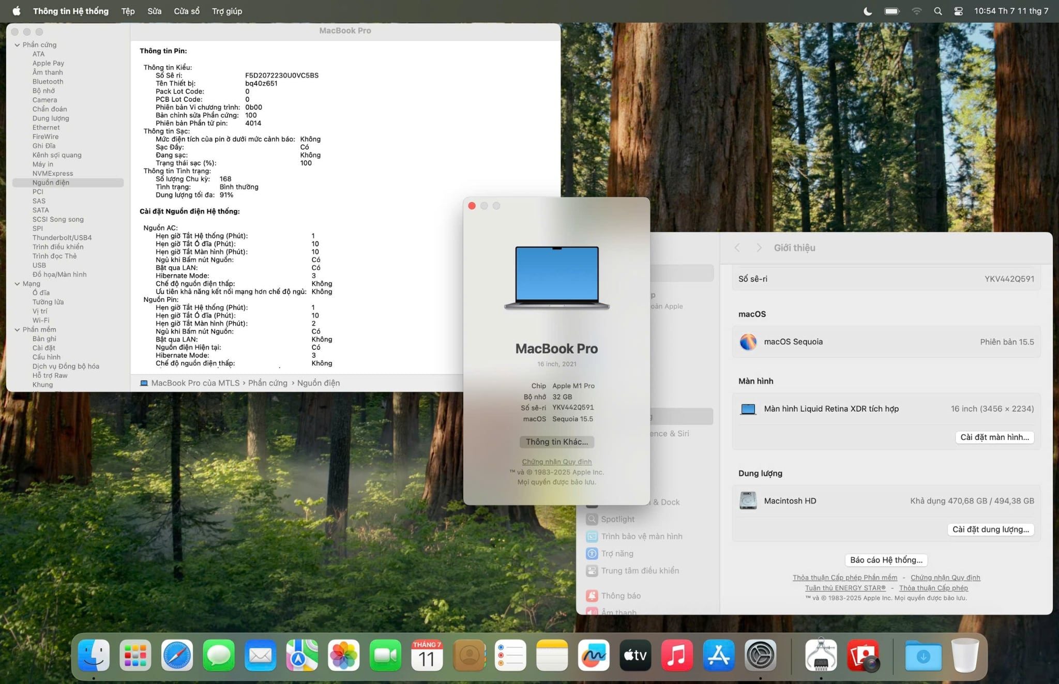Open Thỏa thuận Cấp phép Phần mềm link

[x=845, y=577]
